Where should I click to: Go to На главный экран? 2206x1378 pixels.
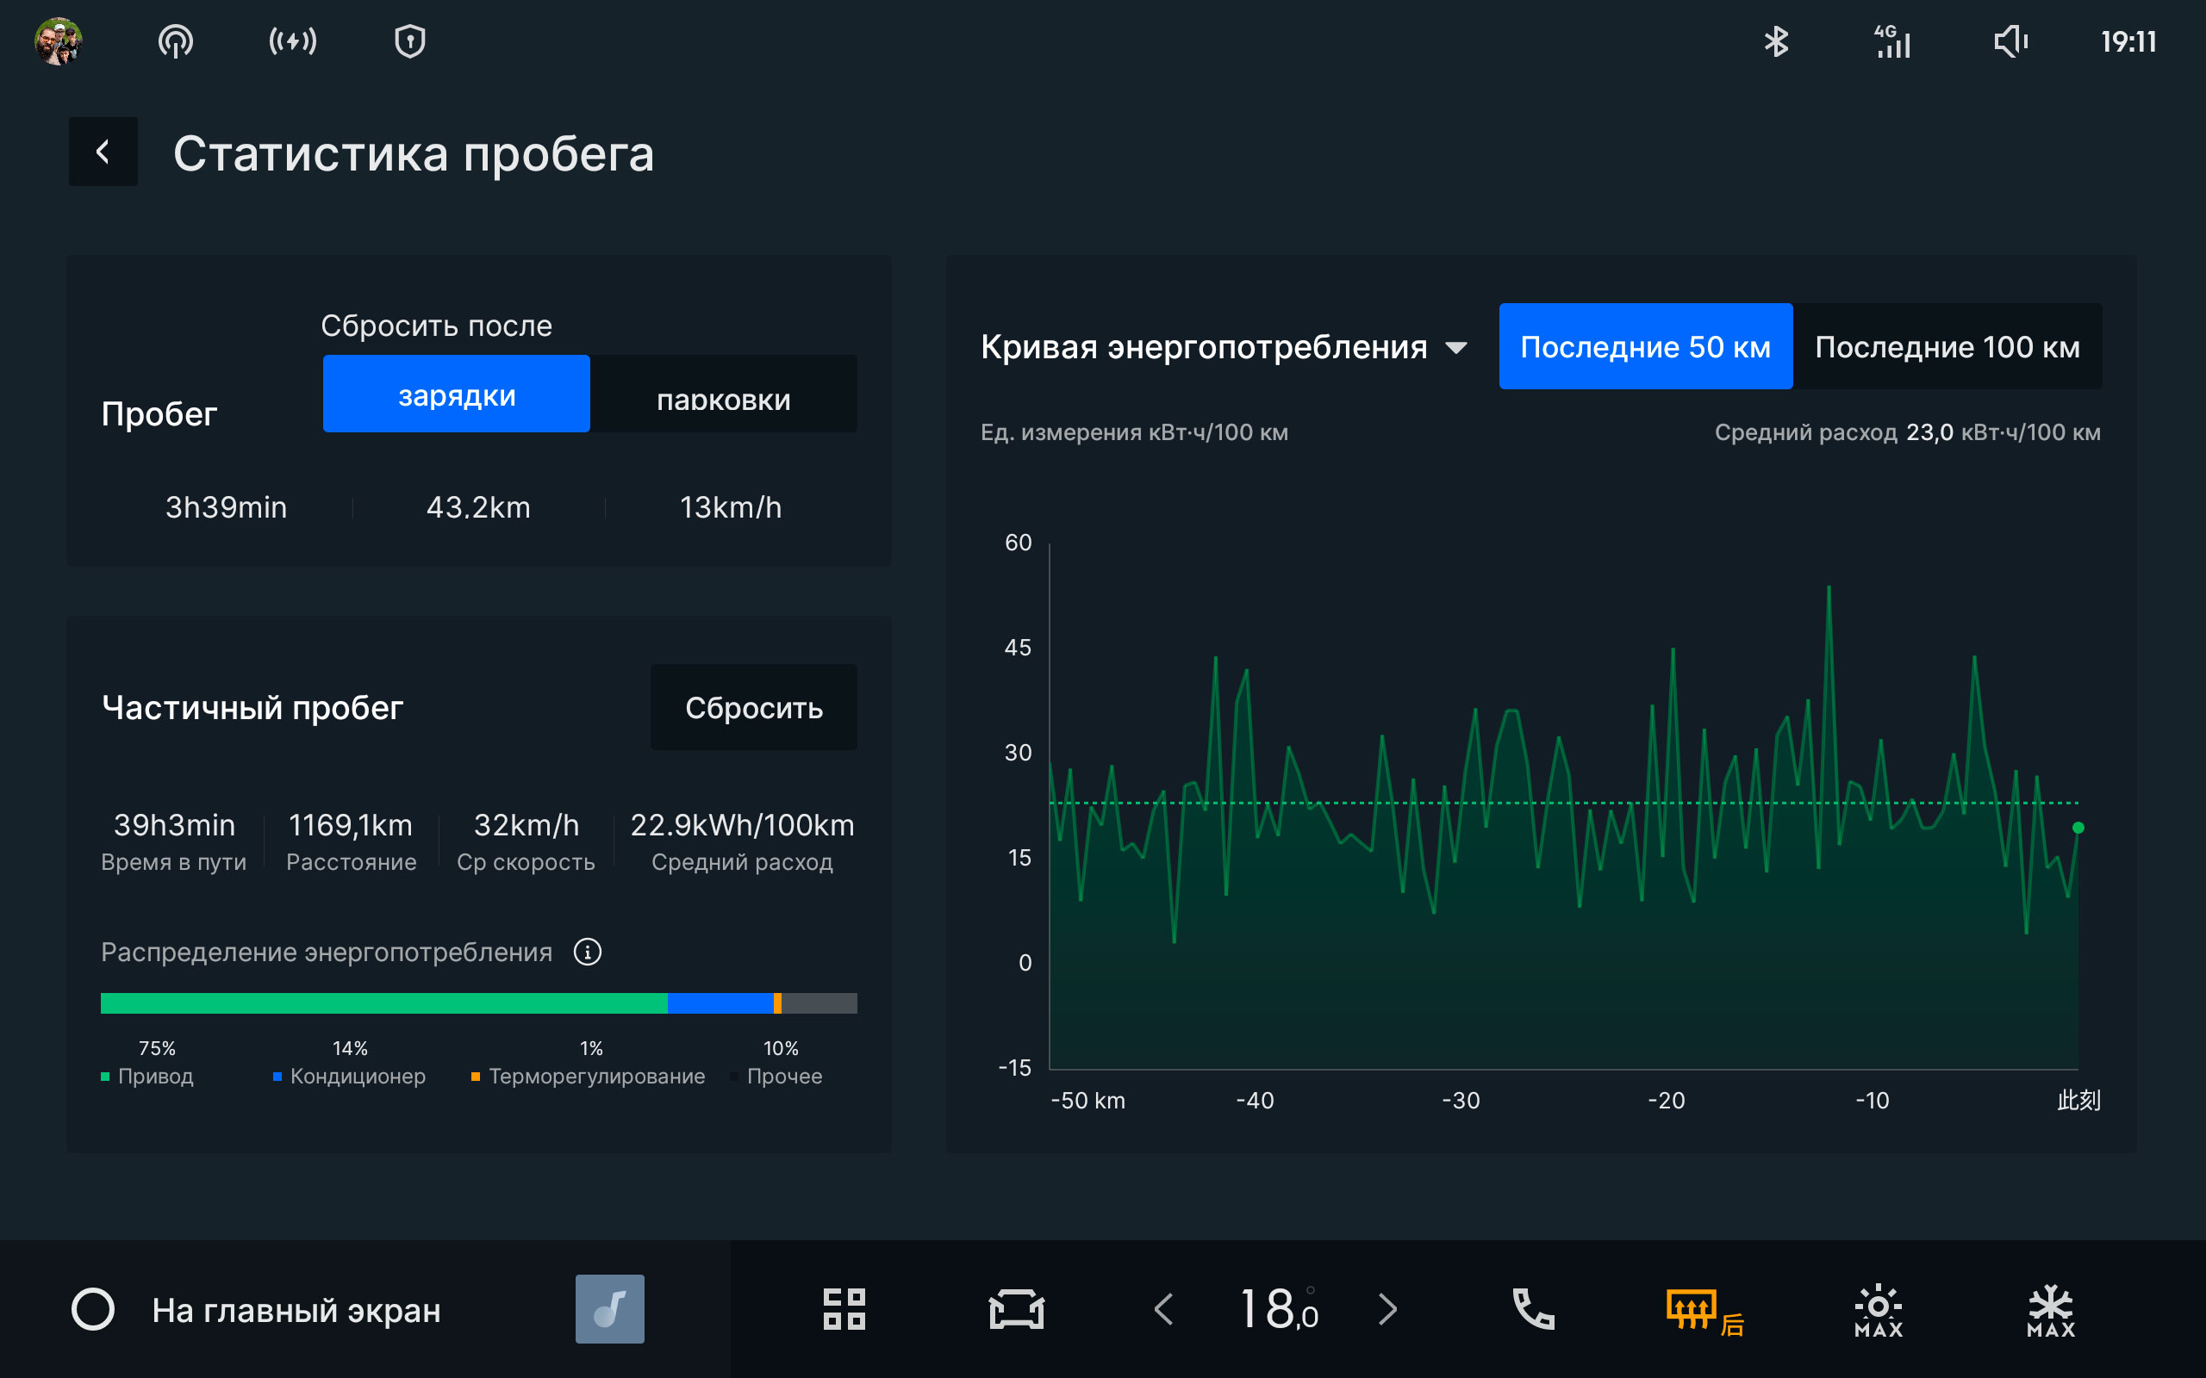[x=296, y=1310]
